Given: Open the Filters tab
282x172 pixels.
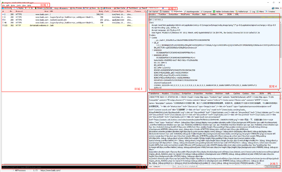Looking at the screenshot, I should [260, 11].
